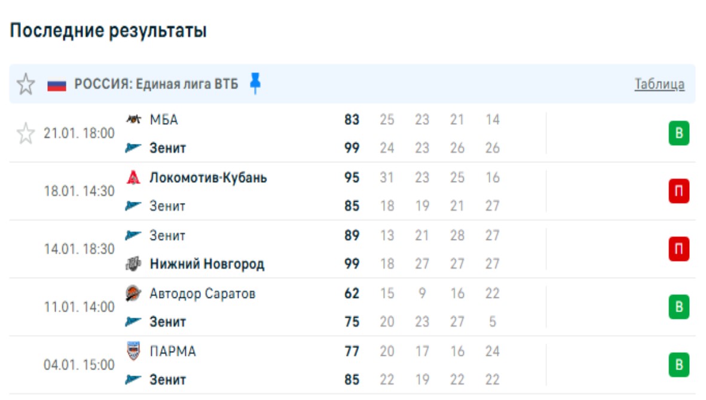Click the win badge for ПАРМА match

click(679, 365)
